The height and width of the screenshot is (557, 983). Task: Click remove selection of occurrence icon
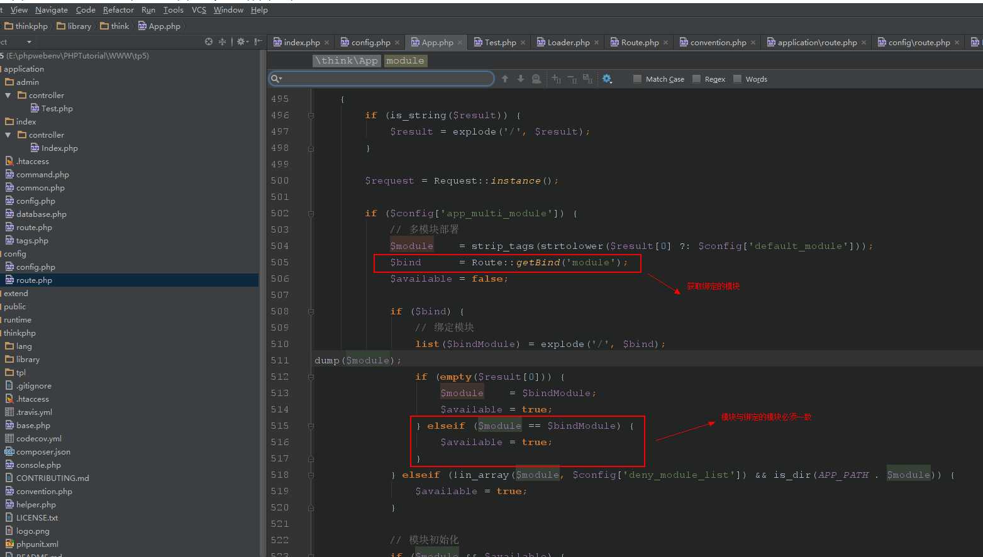[572, 79]
